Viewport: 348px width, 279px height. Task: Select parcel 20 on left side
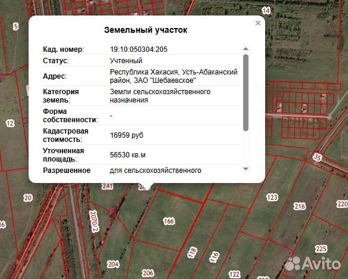tap(28, 197)
